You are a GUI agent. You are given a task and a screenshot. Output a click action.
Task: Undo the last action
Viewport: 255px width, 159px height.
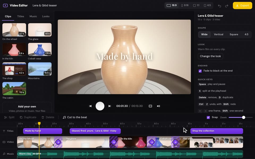coord(220,6)
